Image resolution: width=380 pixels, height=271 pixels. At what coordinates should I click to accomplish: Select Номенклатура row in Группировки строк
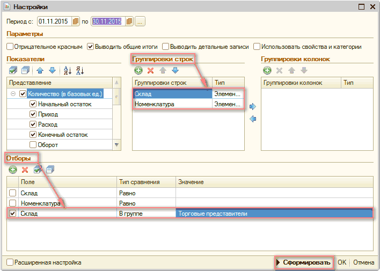point(172,104)
